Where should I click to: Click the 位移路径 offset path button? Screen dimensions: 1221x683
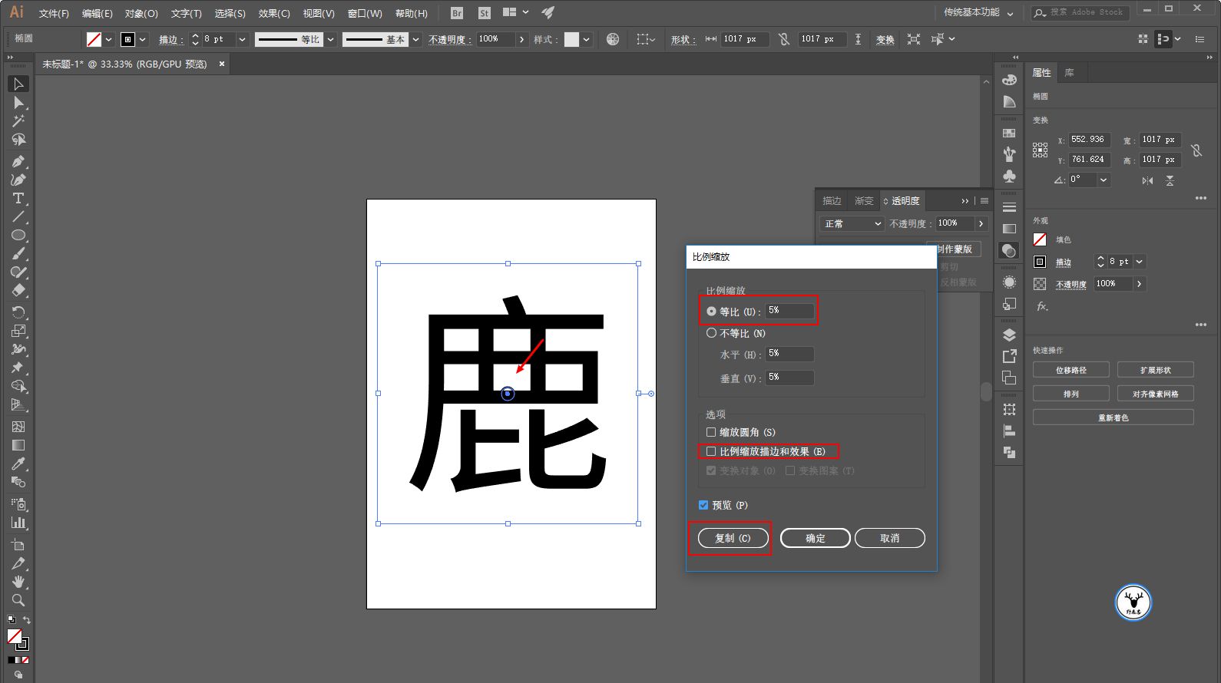1071,370
